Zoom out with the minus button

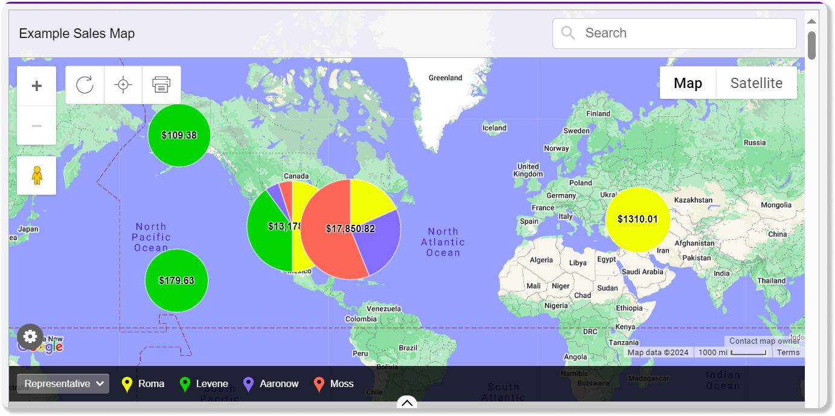tap(37, 125)
